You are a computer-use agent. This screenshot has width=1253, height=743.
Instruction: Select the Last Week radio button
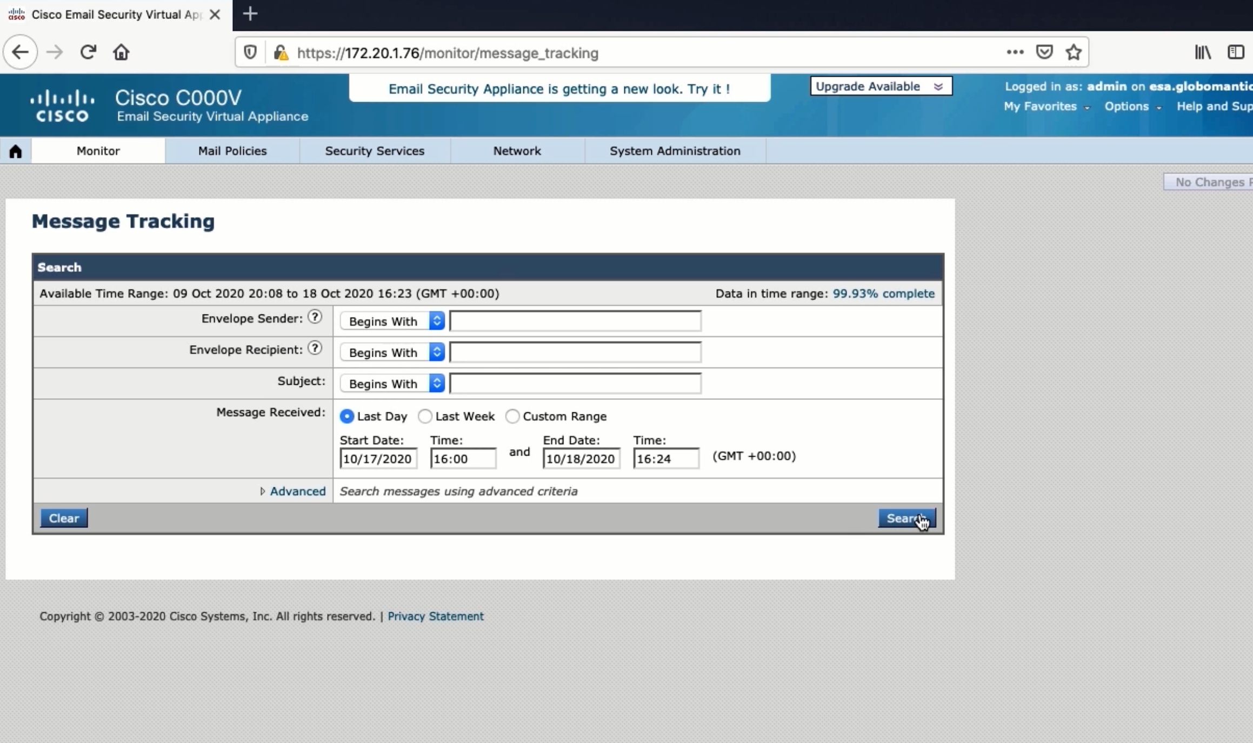pos(425,417)
